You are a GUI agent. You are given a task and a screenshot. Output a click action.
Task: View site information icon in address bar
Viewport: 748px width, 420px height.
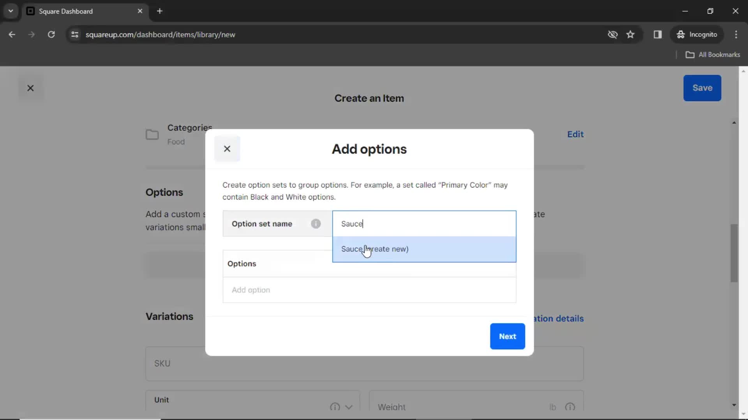pos(75,35)
